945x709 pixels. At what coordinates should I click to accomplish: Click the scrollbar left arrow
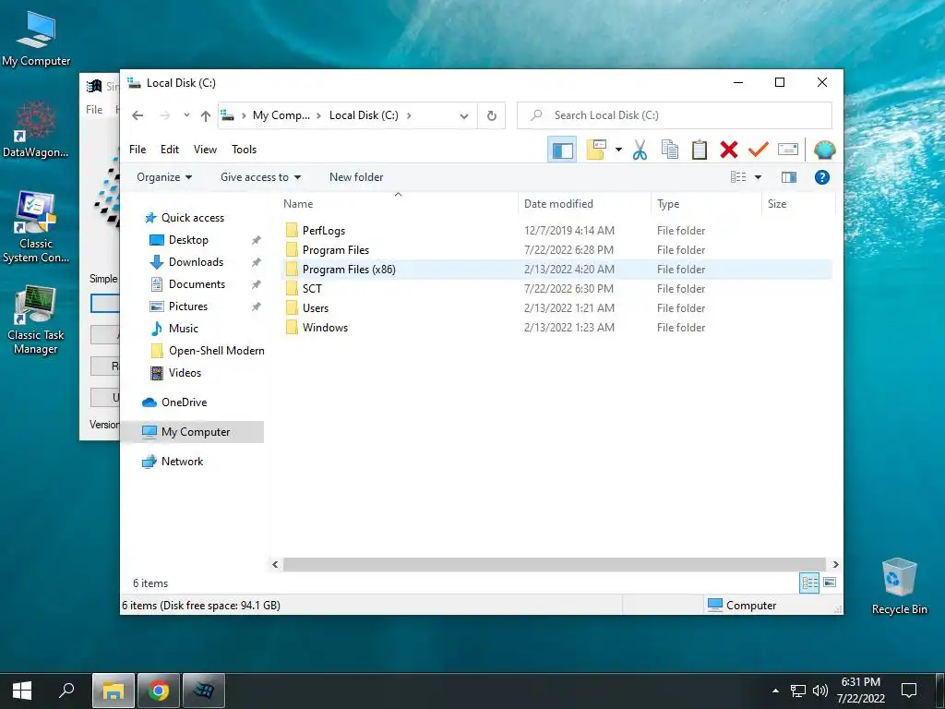coord(275,564)
